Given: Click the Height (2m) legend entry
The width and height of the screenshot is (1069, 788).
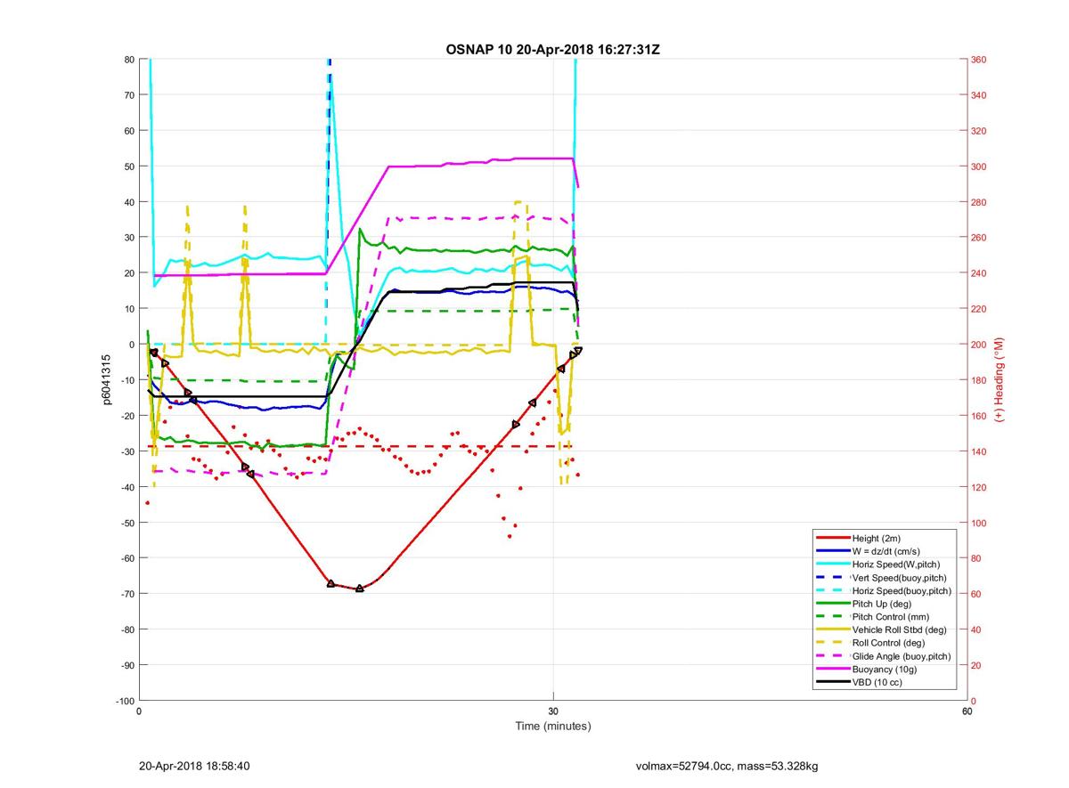Looking at the screenshot, I should pos(877,538).
